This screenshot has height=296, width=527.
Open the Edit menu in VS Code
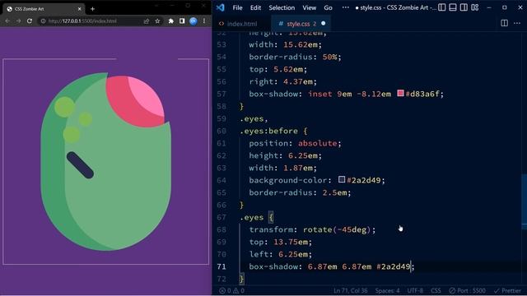coord(255,7)
